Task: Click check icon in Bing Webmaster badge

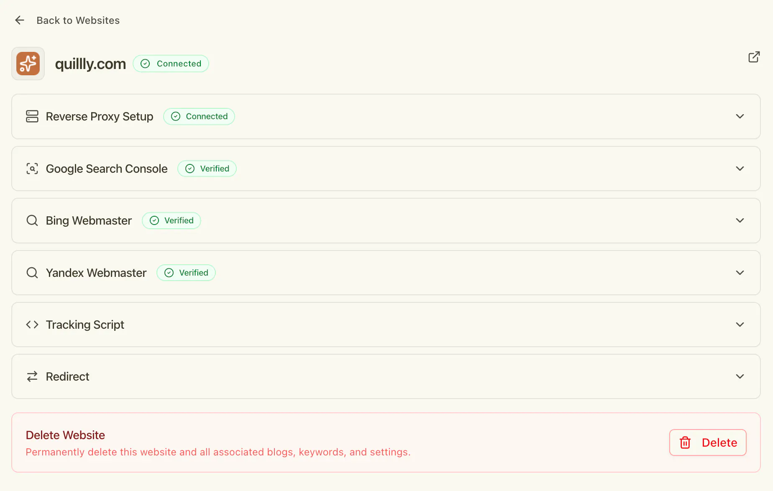Action: tap(154, 220)
